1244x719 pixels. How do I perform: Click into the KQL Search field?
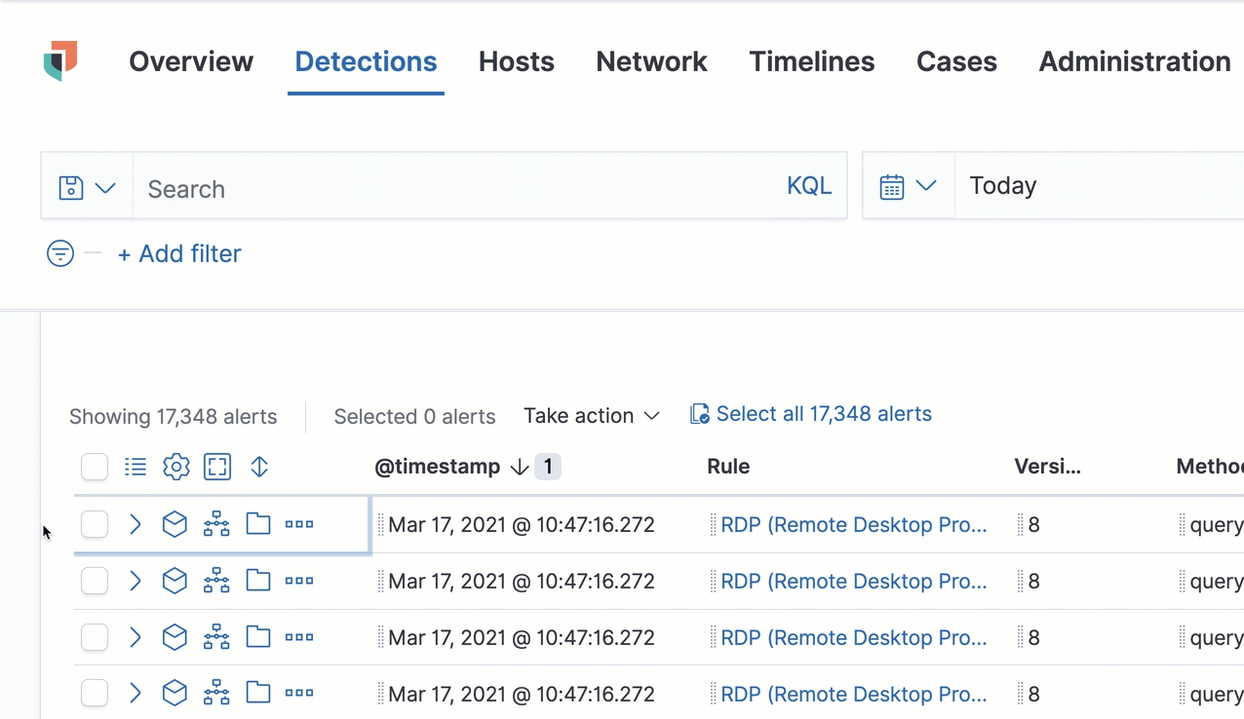tap(458, 188)
